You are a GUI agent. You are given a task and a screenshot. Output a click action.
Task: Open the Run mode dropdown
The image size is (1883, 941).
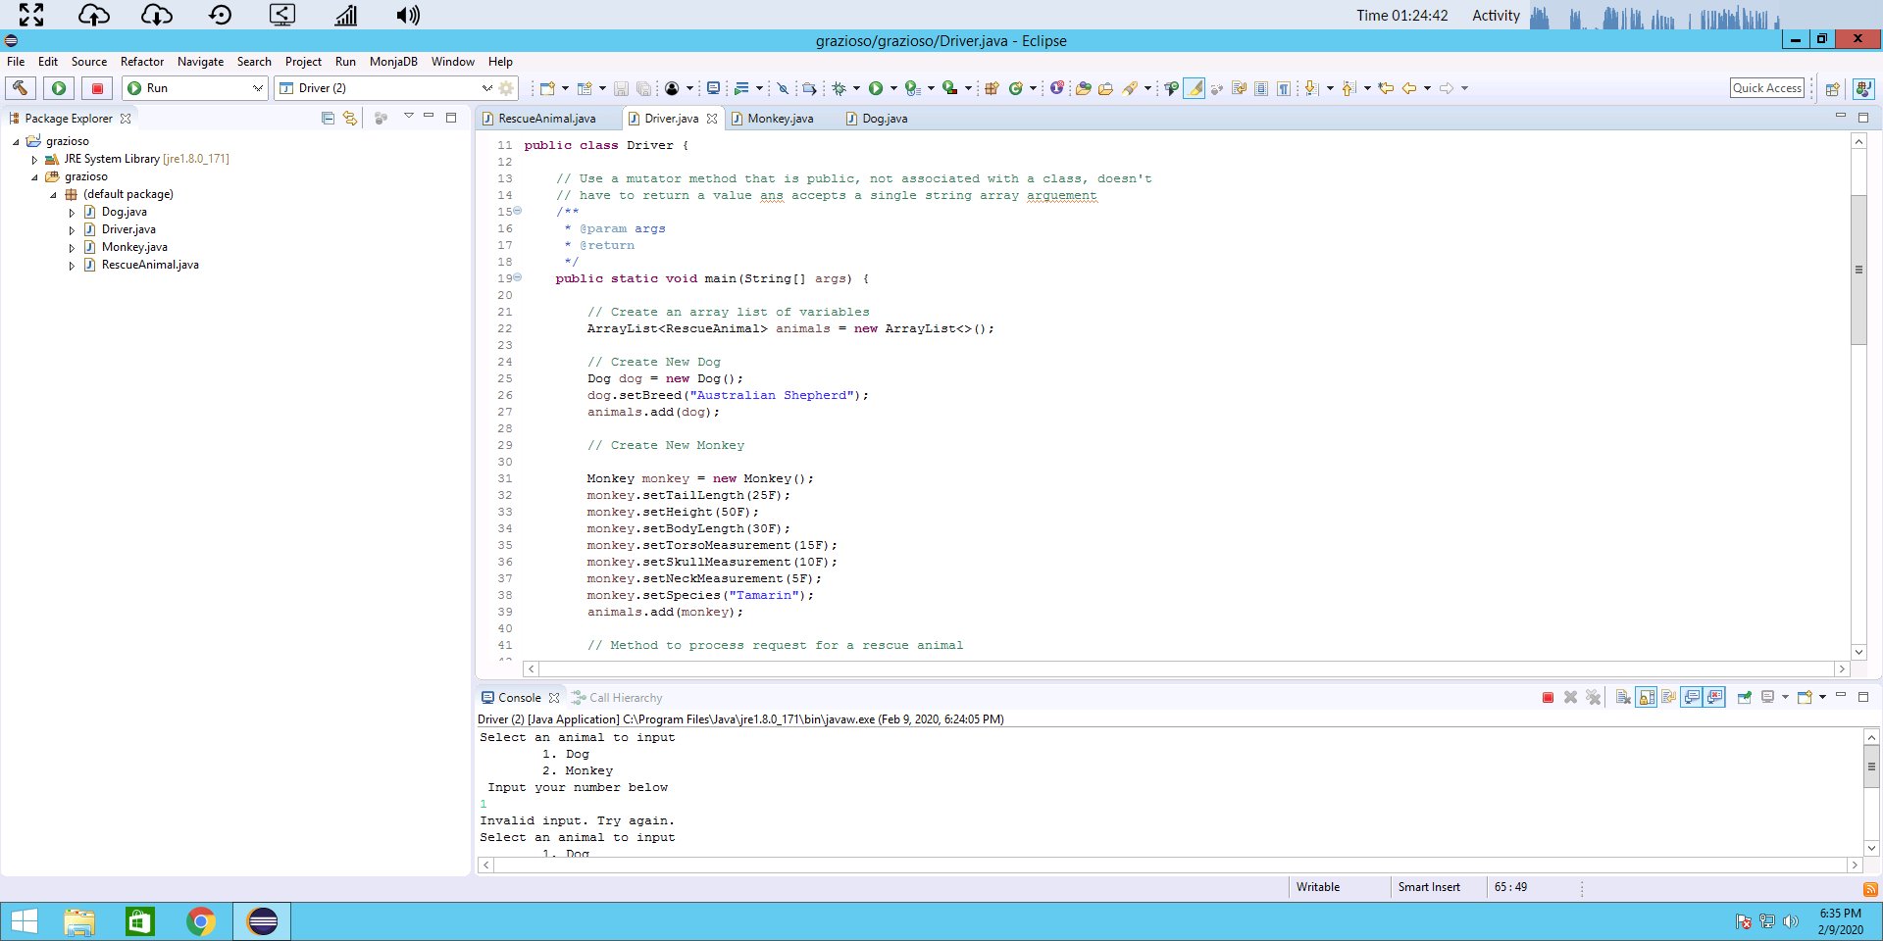(257, 88)
